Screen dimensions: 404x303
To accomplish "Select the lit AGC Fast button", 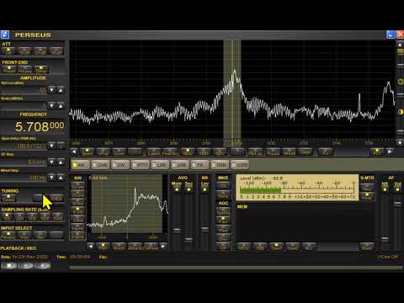I will (223, 221).
